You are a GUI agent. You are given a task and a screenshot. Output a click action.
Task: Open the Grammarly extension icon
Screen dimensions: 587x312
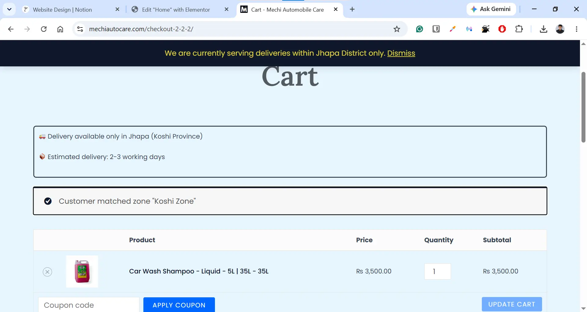[419, 29]
